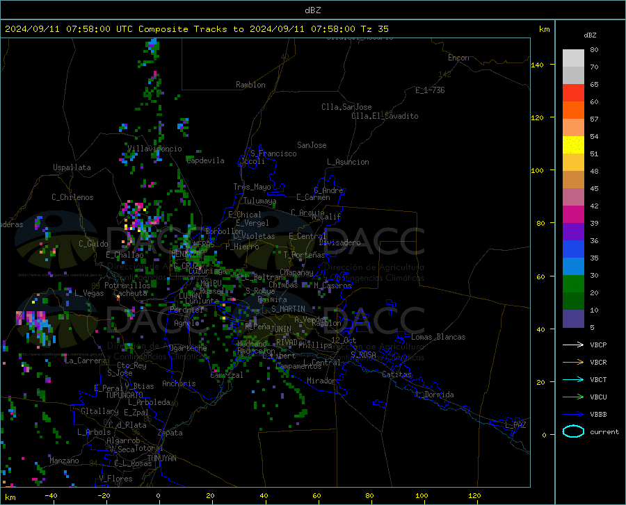
Task: Pick the green 20 dBZ color swatch
Action: [x=573, y=284]
